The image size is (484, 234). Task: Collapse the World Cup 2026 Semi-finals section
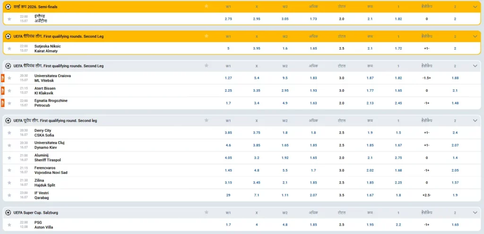point(475,7)
